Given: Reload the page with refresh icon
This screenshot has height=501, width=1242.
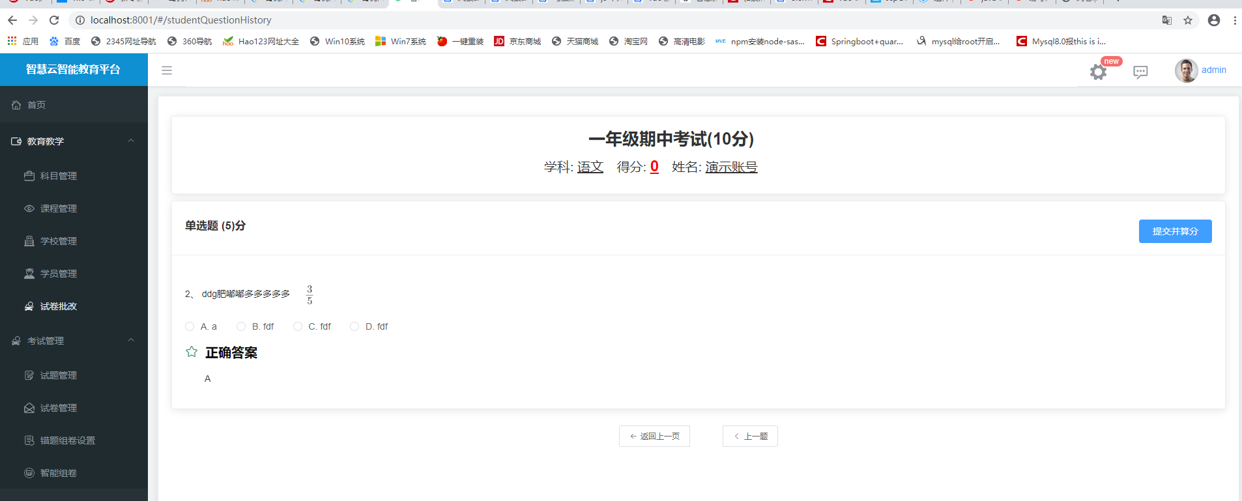Looking at the screenshot, I should tap(54, 20).
